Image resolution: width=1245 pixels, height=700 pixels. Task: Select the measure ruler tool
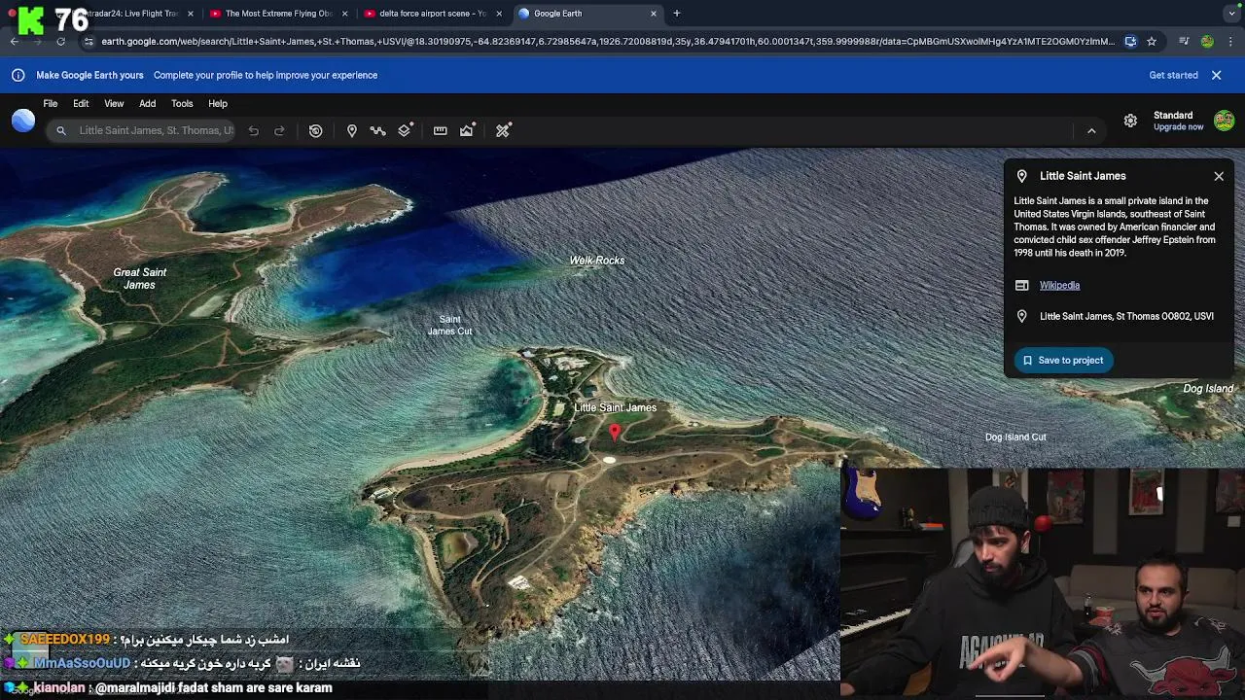[x=441, y=130]
